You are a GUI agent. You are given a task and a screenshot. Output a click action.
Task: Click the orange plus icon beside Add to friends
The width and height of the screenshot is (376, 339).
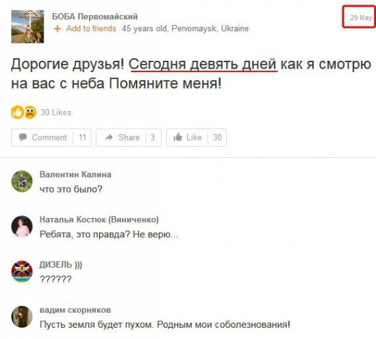[57, 29]
